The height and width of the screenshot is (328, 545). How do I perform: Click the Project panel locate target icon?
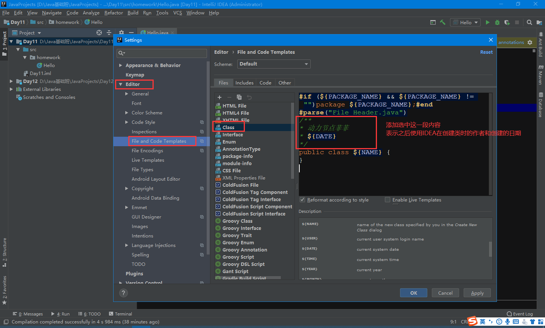click(x=99, y=33)
